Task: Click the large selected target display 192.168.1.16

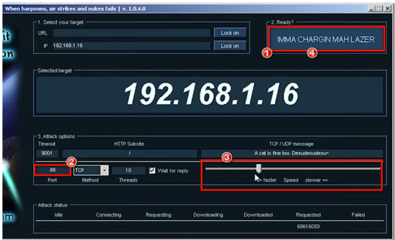Action: coord(210,94)
